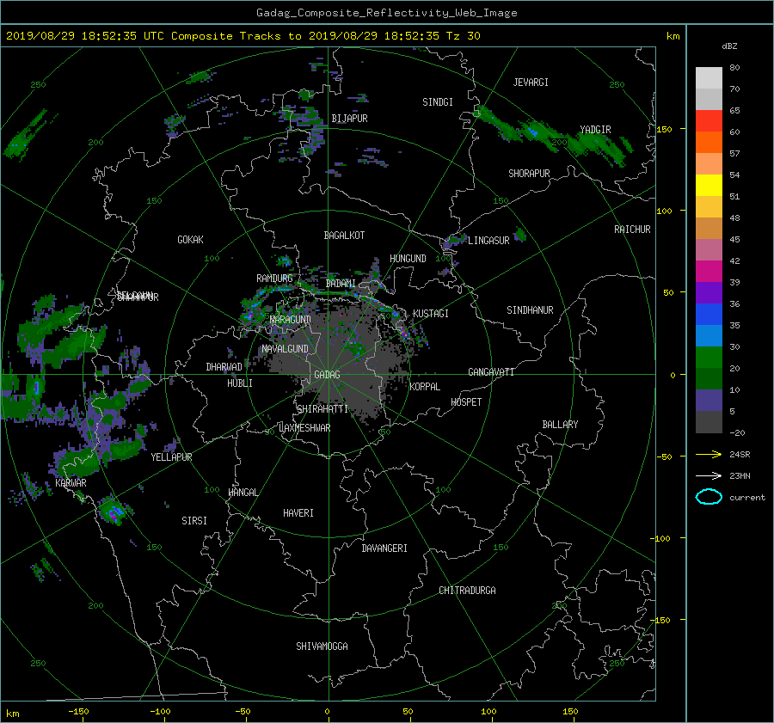Click the BADAMI city label
Image resolution: width=774 pixels, height=723 pixels.
pos(341,284)
